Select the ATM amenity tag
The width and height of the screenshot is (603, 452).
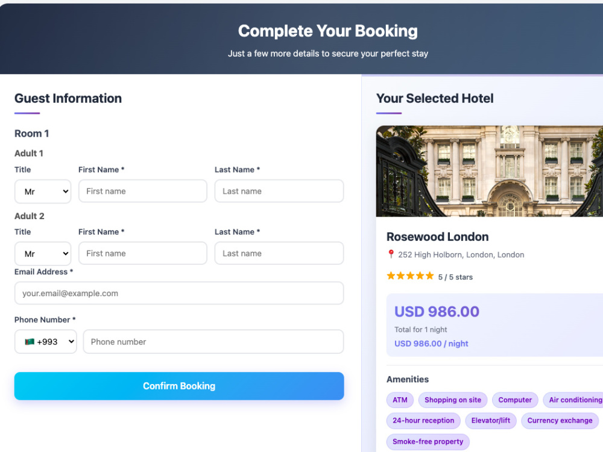[400, 400]
